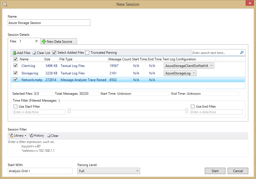256x179 pixels.
Task: Click the Add Files icon
Action: pos(15,53)
